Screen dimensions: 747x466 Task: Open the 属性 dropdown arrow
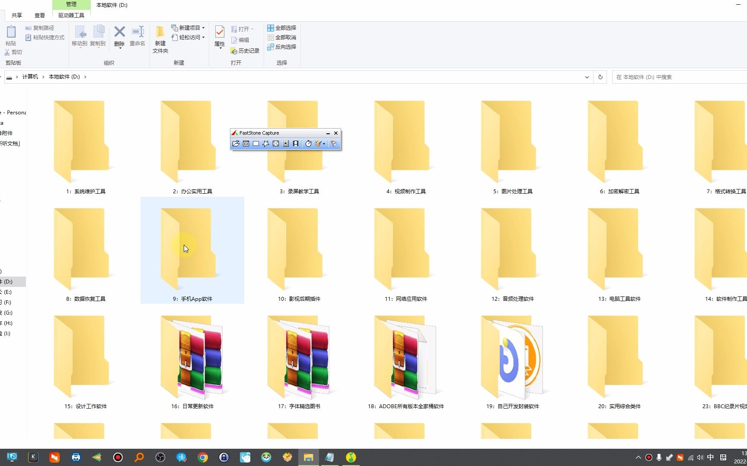(219, 48)
